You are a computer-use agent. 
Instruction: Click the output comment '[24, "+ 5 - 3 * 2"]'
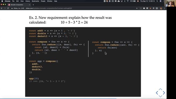[x=52, y=81]
